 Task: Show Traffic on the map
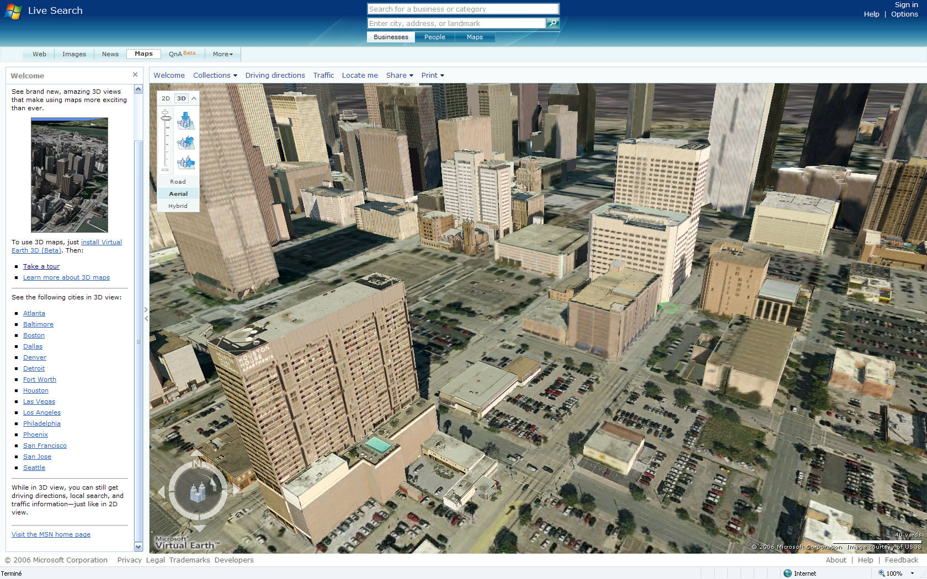[x=323, y=75]
